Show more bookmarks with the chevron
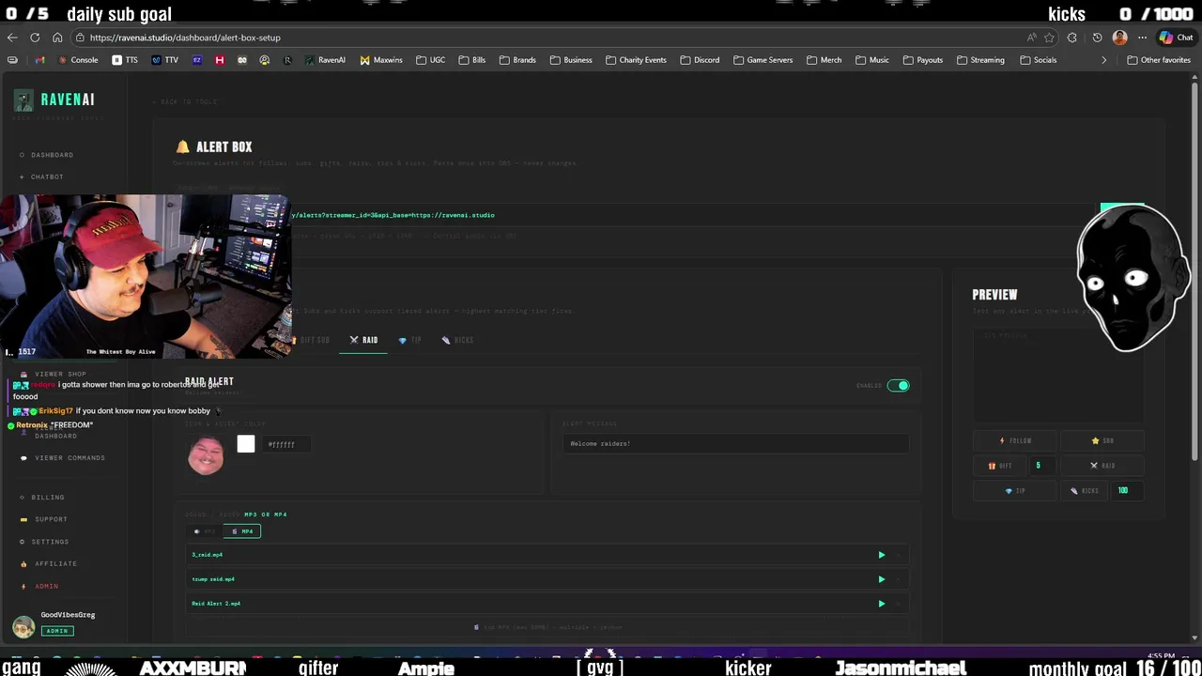The image size is (1202, 676). point(1104,60)
